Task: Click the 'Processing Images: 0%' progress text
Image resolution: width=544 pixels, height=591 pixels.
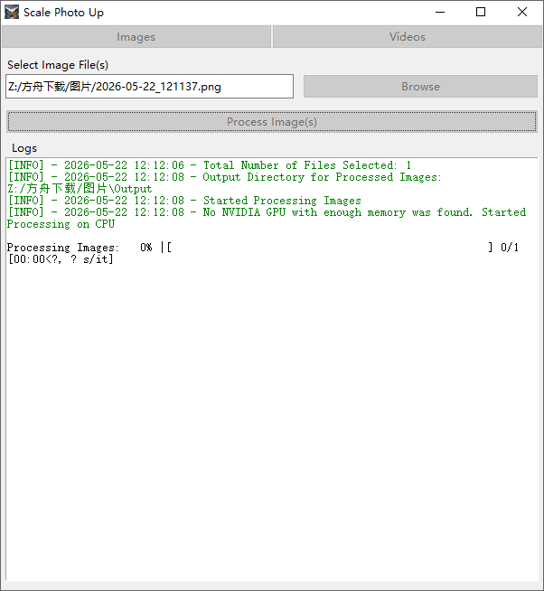Action: click(80, 248)
